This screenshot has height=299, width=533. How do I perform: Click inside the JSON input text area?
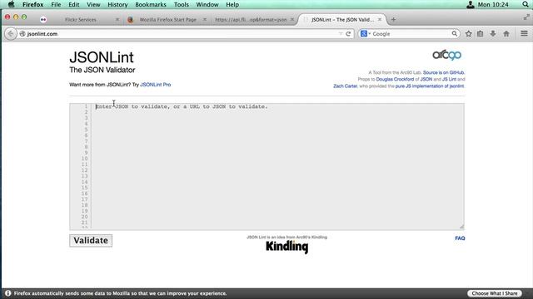[277, 166]
